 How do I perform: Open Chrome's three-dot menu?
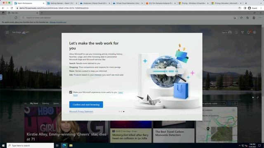(x=261, y=8)
